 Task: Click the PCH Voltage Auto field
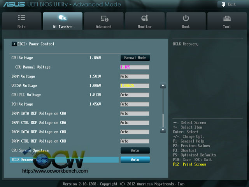point(135,104)
